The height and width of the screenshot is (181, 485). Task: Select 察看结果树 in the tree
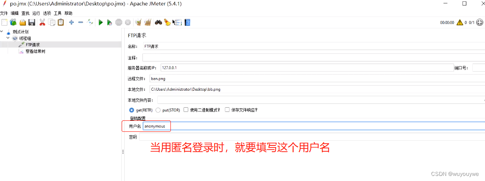tap(36, 52)
